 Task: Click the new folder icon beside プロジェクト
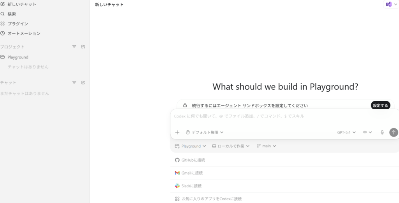[x=83, y=47]
